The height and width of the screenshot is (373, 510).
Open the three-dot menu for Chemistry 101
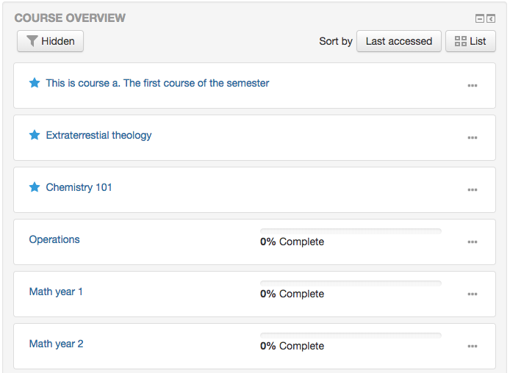(x=473, y=189)
